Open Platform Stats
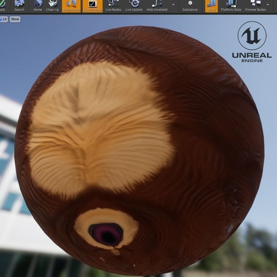The height and width of the screenshot is (277, 277). click(x=231, y=6)
